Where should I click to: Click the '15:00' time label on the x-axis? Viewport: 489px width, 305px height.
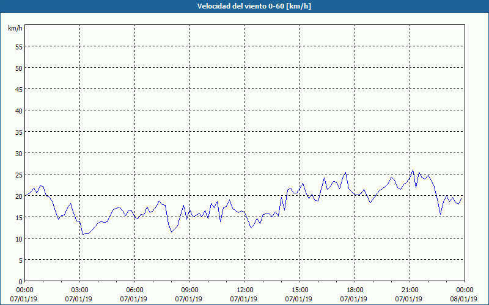pyautogui.click(x=300, y=290)
